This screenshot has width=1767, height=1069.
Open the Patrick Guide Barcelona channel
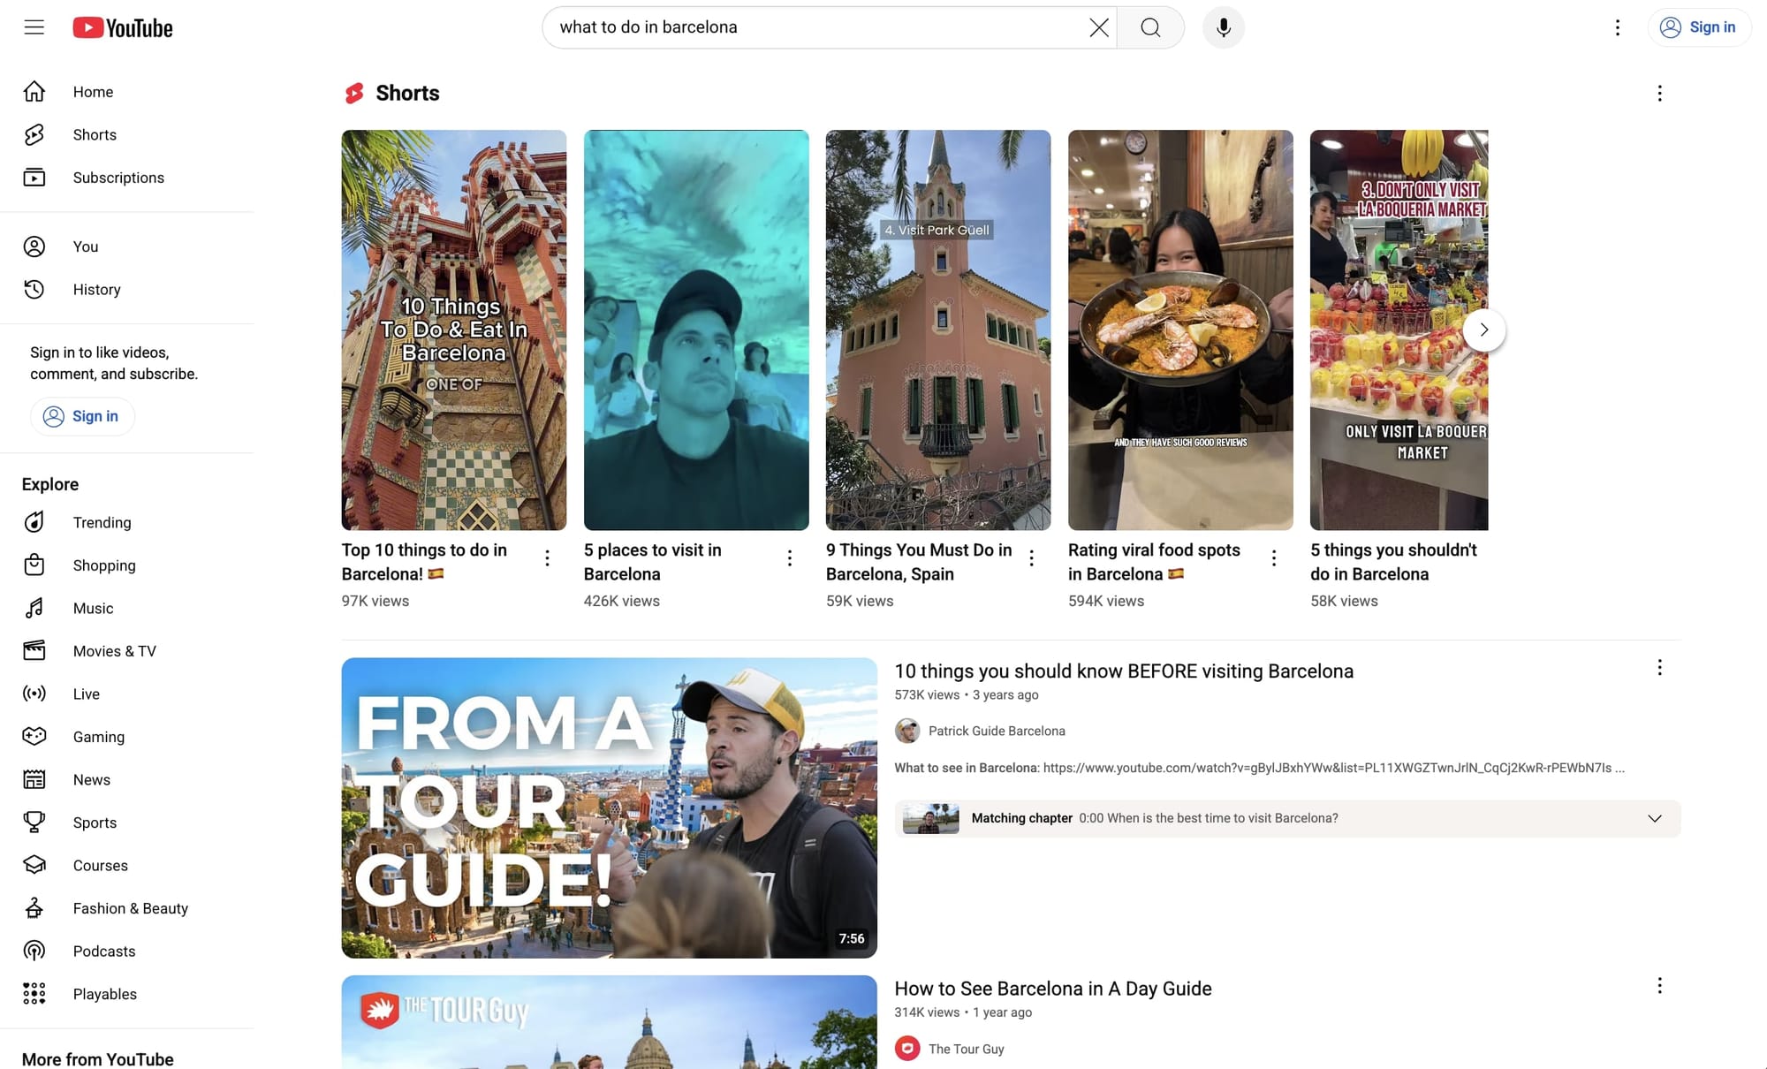[996, 731]
